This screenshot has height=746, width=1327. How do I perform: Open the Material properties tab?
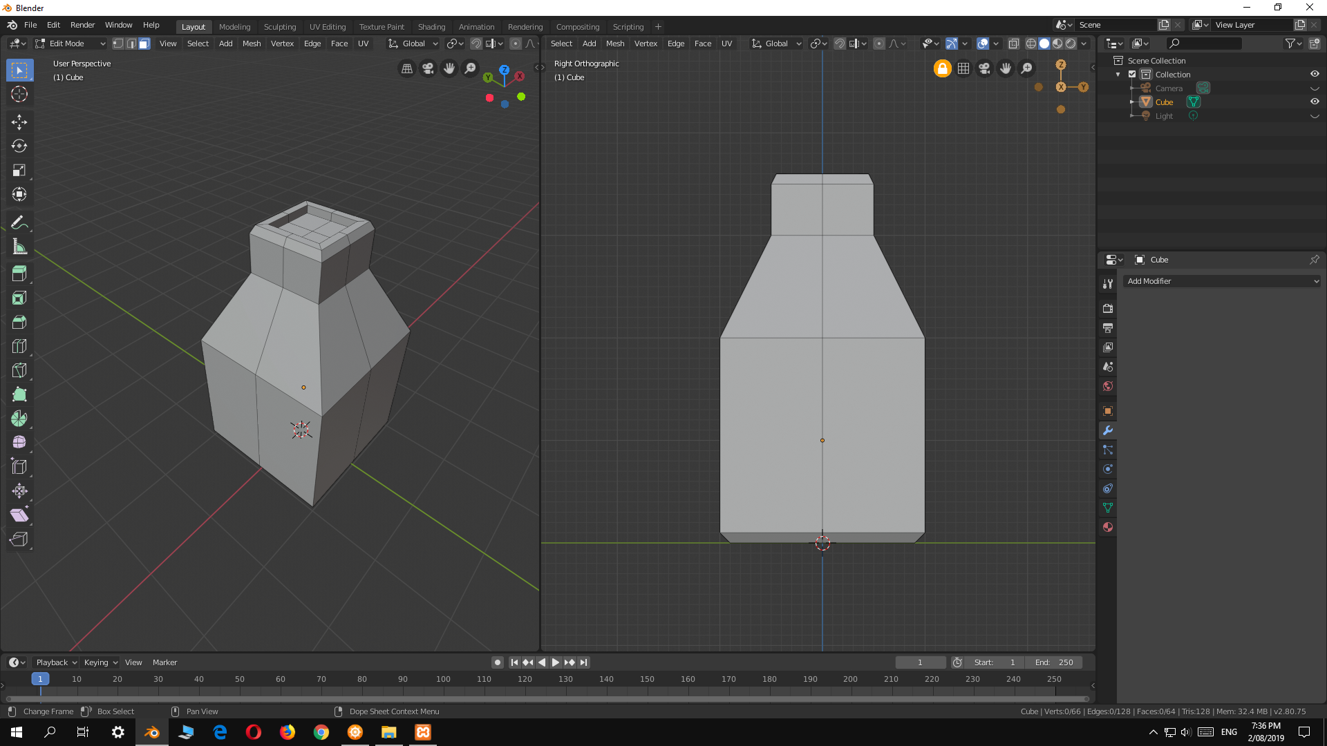1108,527
